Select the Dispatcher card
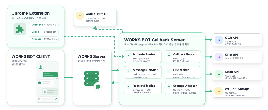This screenshot has width=268, height=110. 183,72
